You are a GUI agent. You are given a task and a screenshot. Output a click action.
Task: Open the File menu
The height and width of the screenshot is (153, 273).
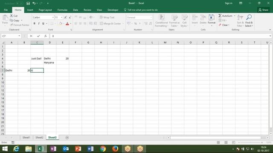point(6,10)
